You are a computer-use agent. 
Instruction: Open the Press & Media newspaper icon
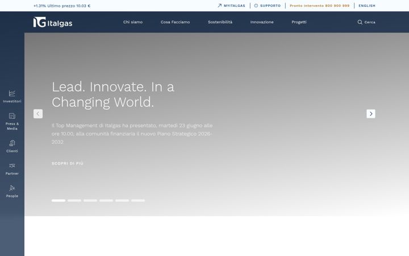pos(12,115)
